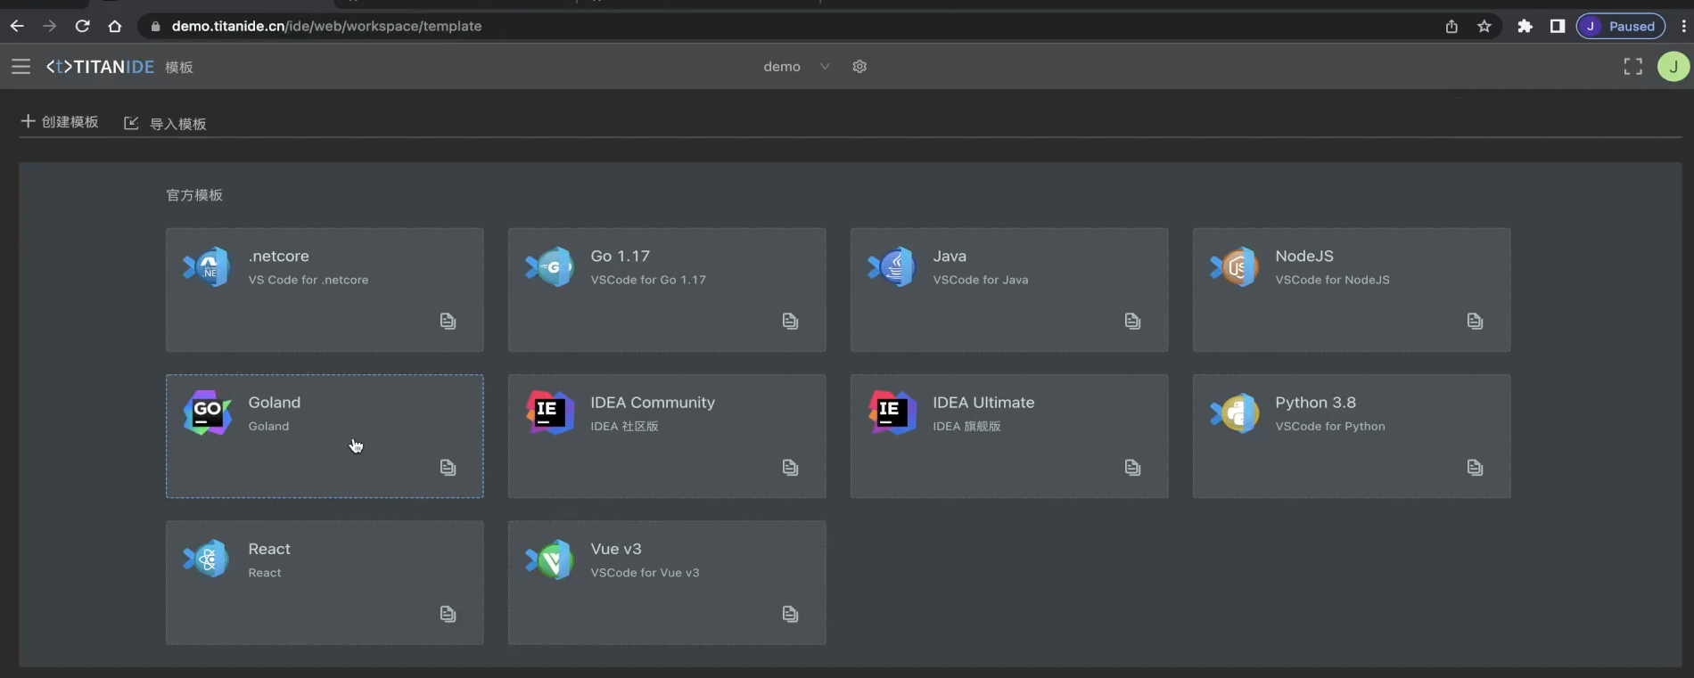The height and width of the screenshot is (678, 1694).
Task: Open the browser extensions puzzle icon
Action: pos(1525,26)
